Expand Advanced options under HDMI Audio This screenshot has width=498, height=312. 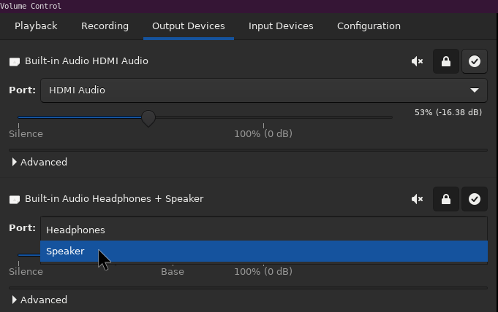39,162
